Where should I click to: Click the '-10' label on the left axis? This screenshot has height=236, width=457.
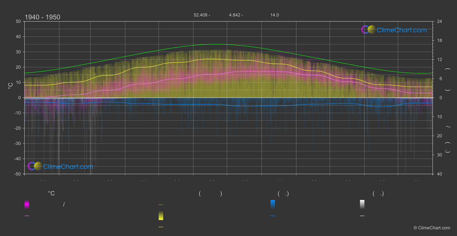(18, 113)
